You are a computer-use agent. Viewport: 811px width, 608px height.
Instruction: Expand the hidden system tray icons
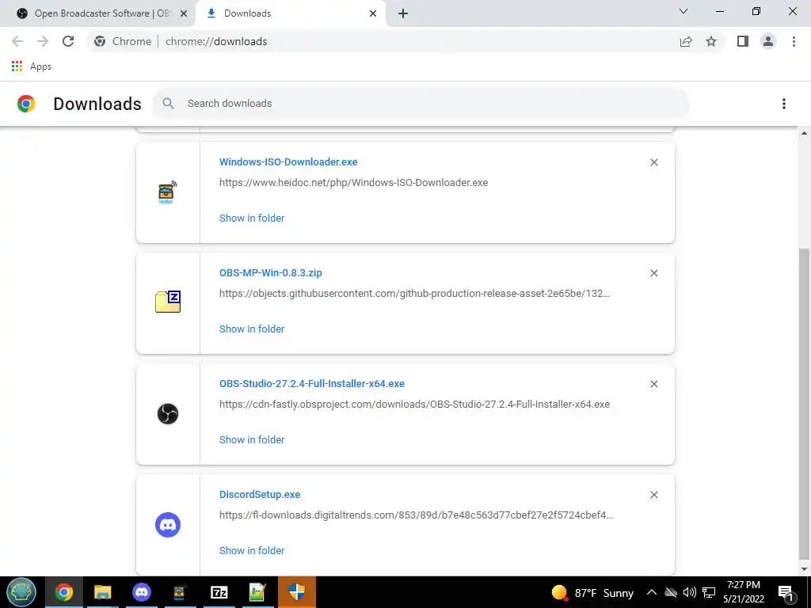(x=652, y=592)
